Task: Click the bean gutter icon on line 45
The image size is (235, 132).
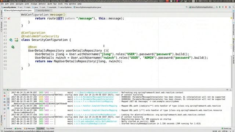Action: (13, 47)
